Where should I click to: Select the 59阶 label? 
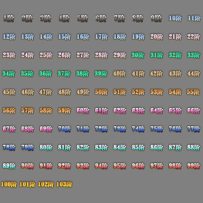coord(64,111)
